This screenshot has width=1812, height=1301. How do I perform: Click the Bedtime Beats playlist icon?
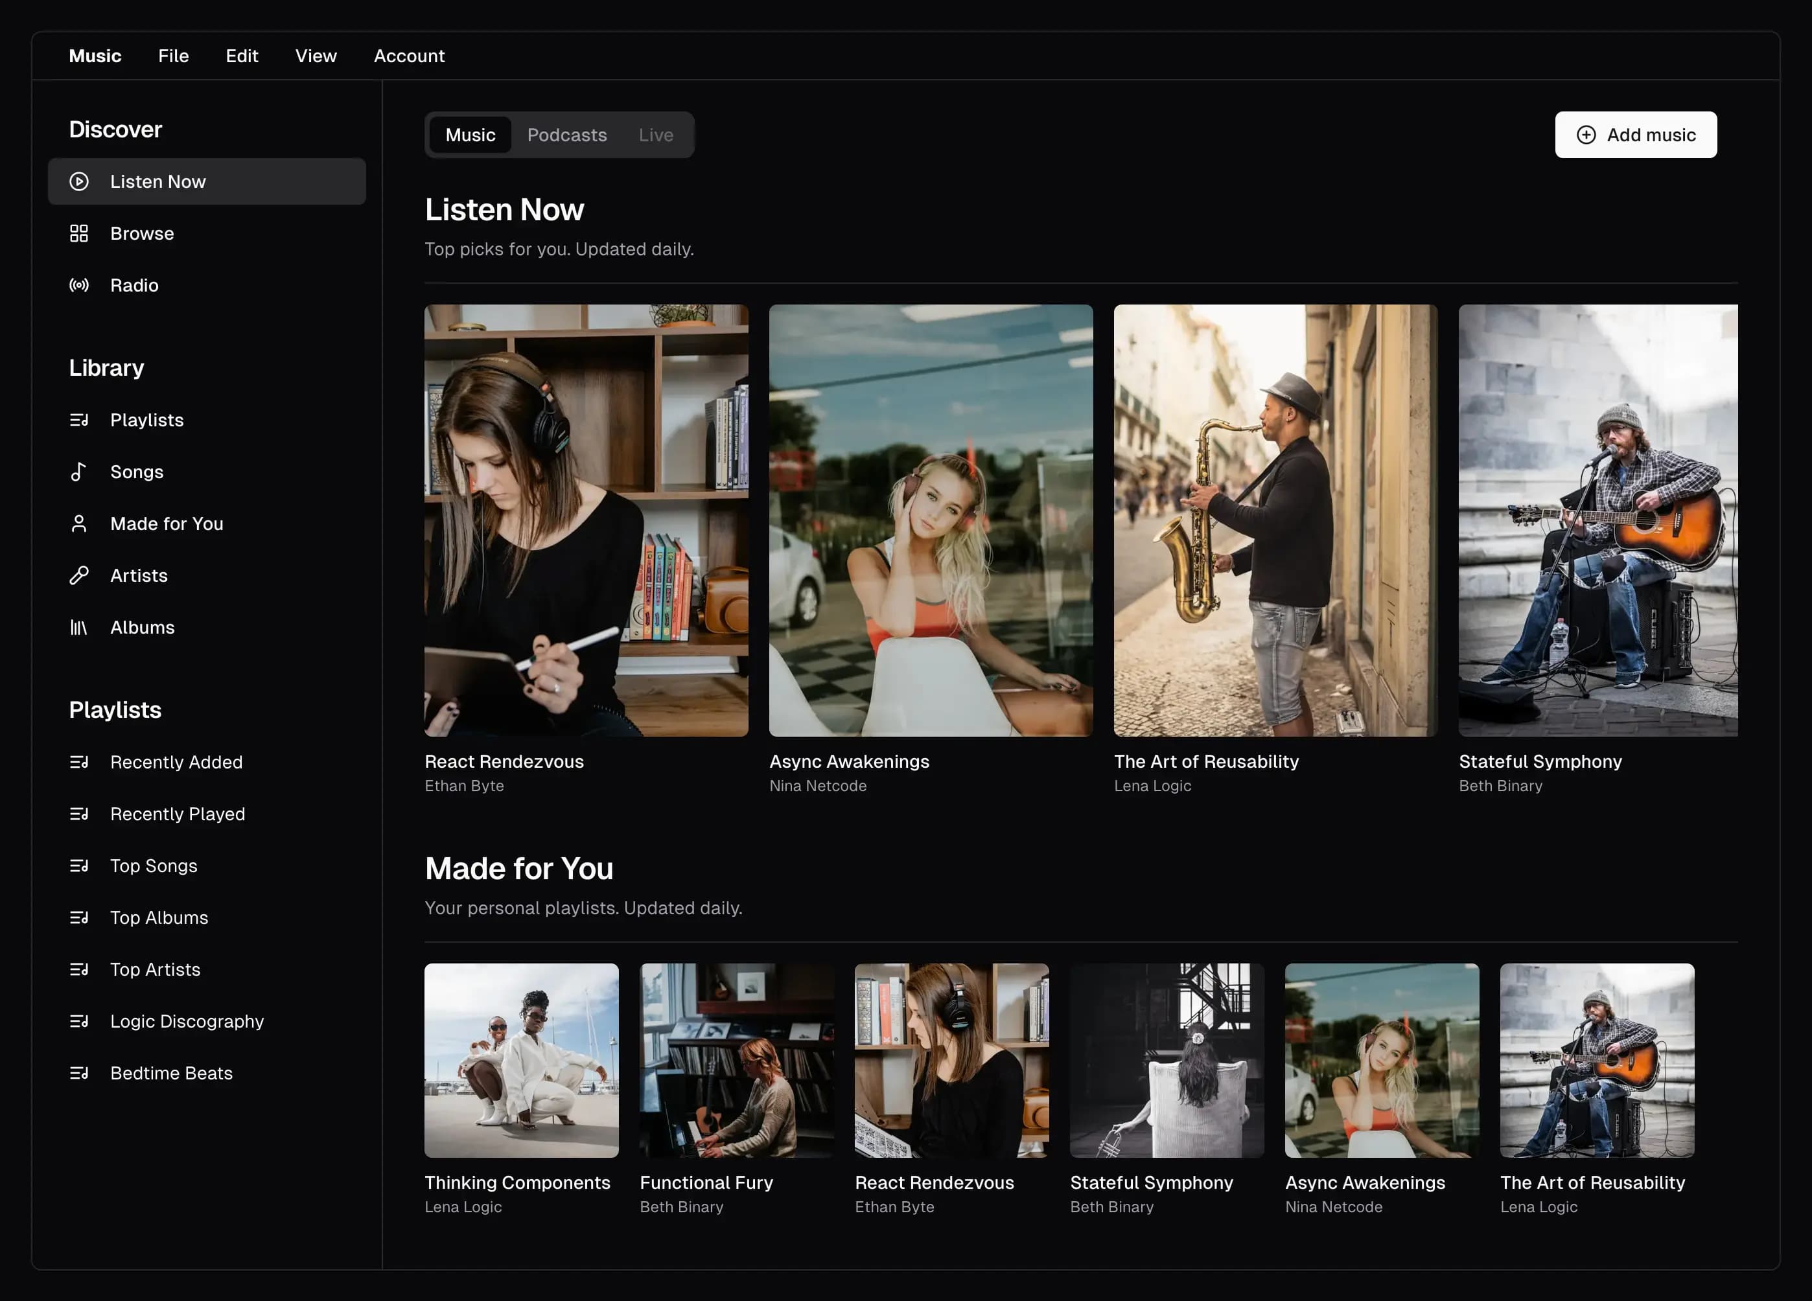coord(78,1074)
